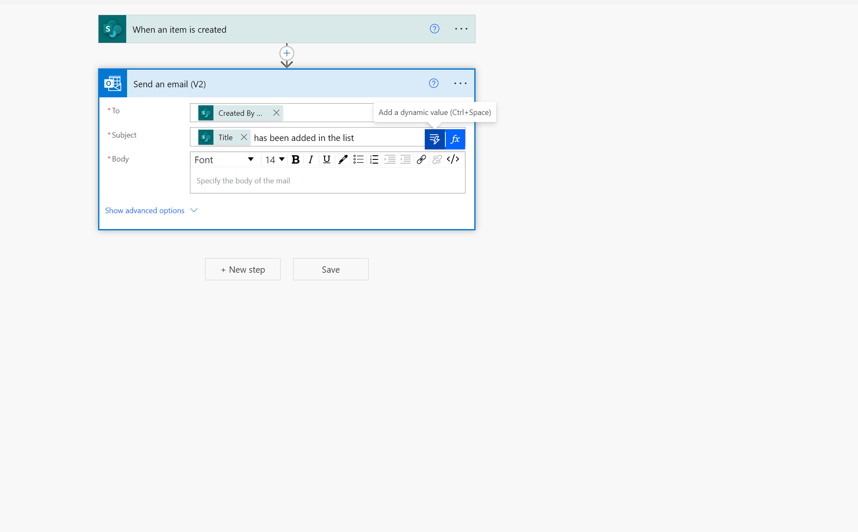Open help for Send an email (V2)
858x532 pixels.
coord(434,83)
